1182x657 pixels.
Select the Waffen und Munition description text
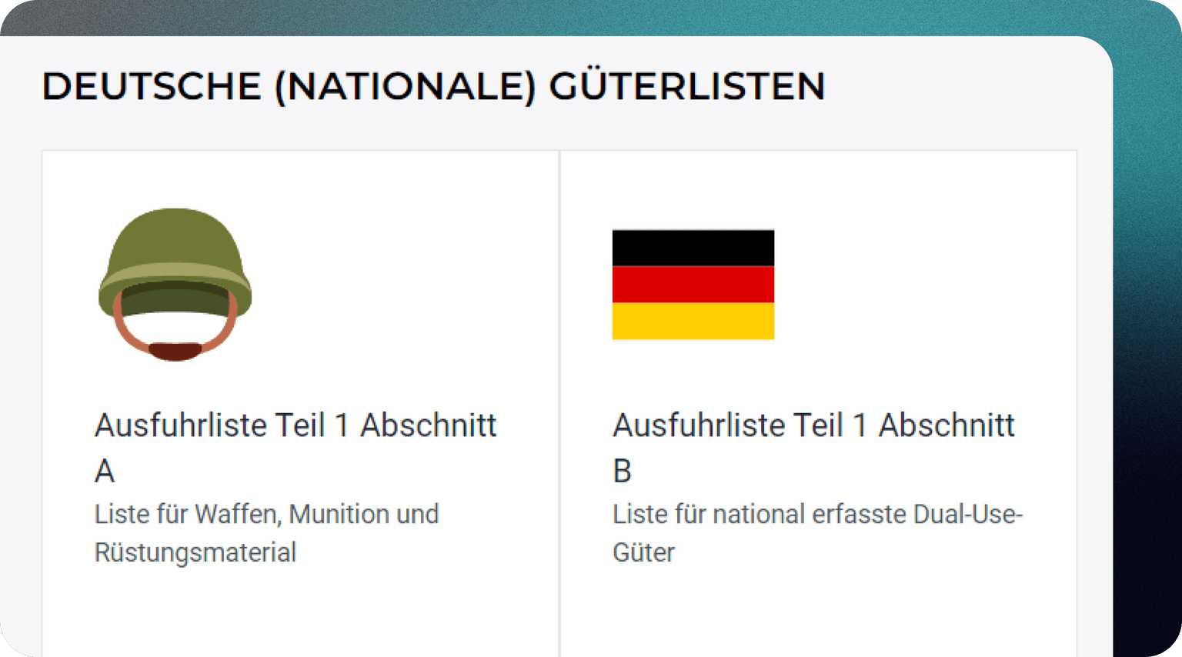[x=267, y=532]
